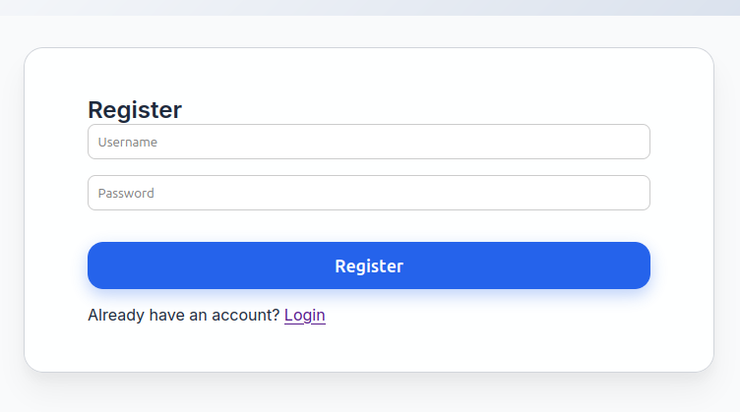This screenshot has width=740, height=412.
Task: Place cursor in the Username box
Action: [368, 142]
